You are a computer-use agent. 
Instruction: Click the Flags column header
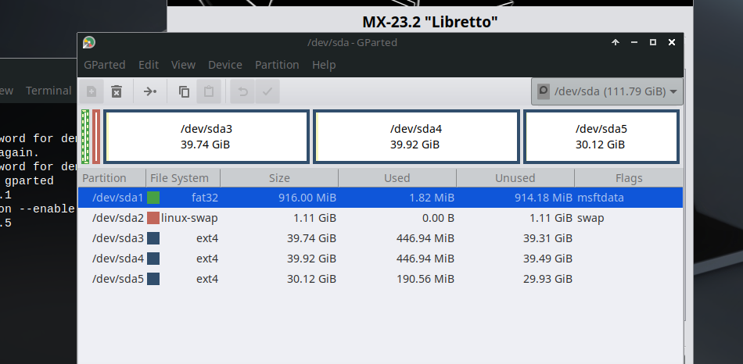629,178
